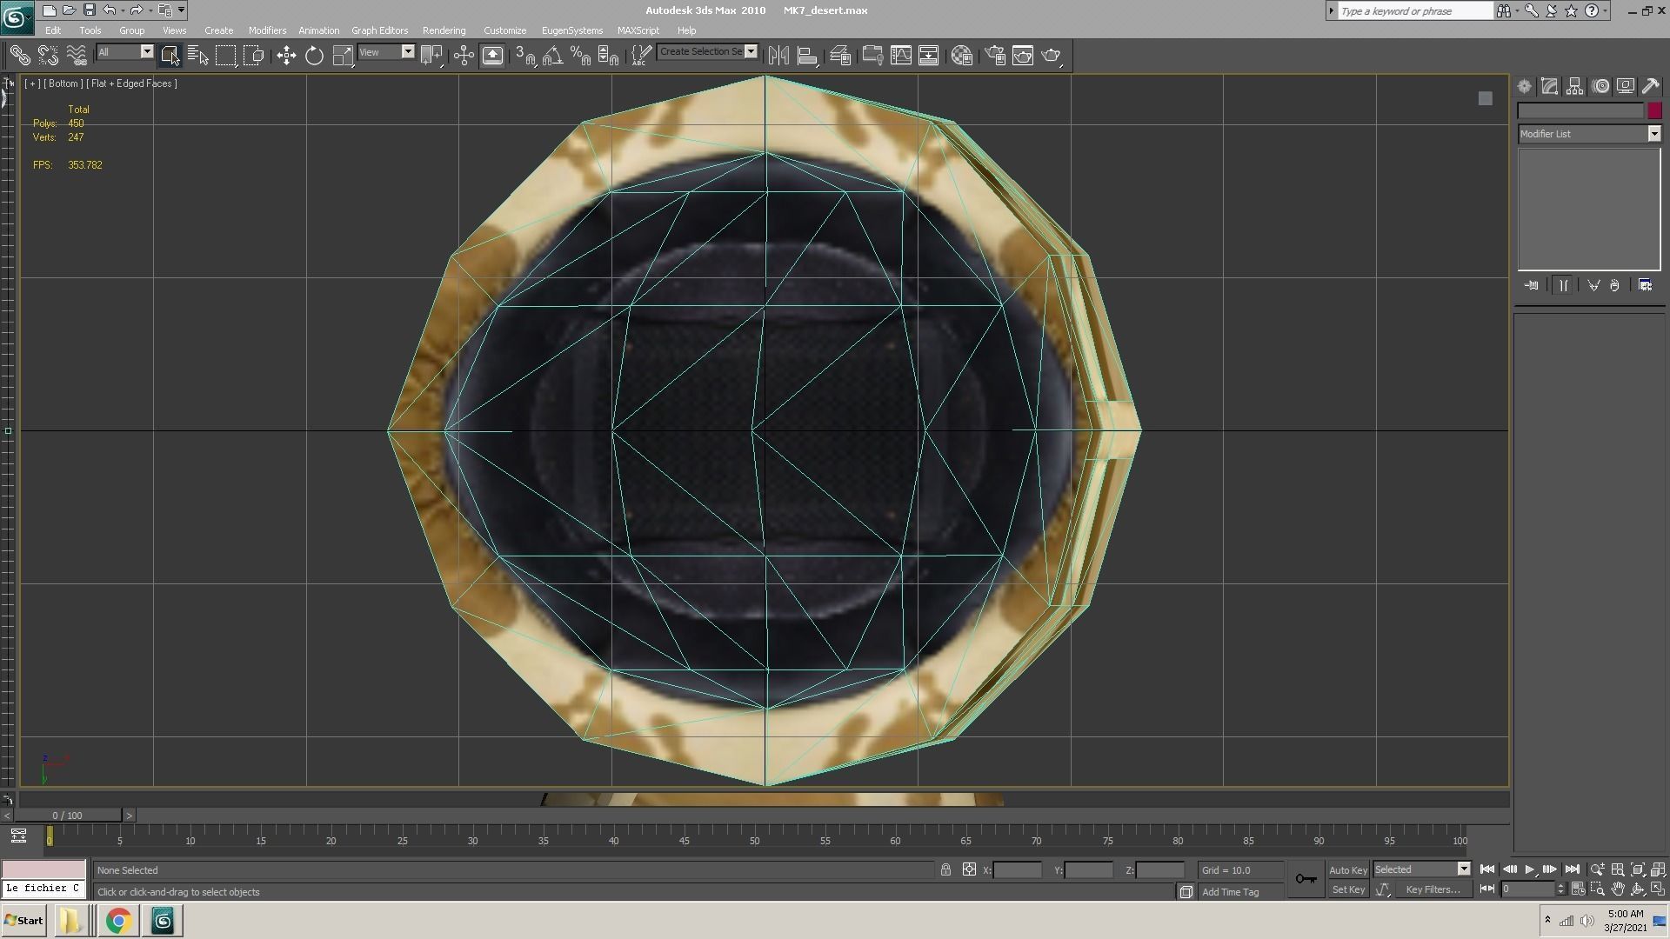Open the Hierarchy panel tab

[x=1574, y=86]
